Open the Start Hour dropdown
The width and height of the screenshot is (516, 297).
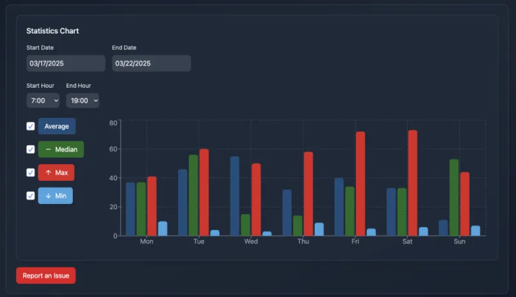43,101
